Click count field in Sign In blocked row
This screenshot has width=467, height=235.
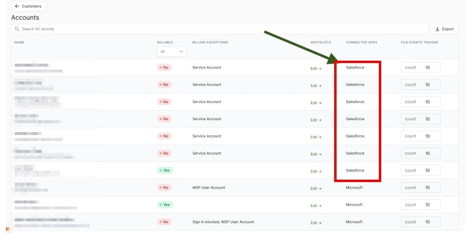coord(421,222)
